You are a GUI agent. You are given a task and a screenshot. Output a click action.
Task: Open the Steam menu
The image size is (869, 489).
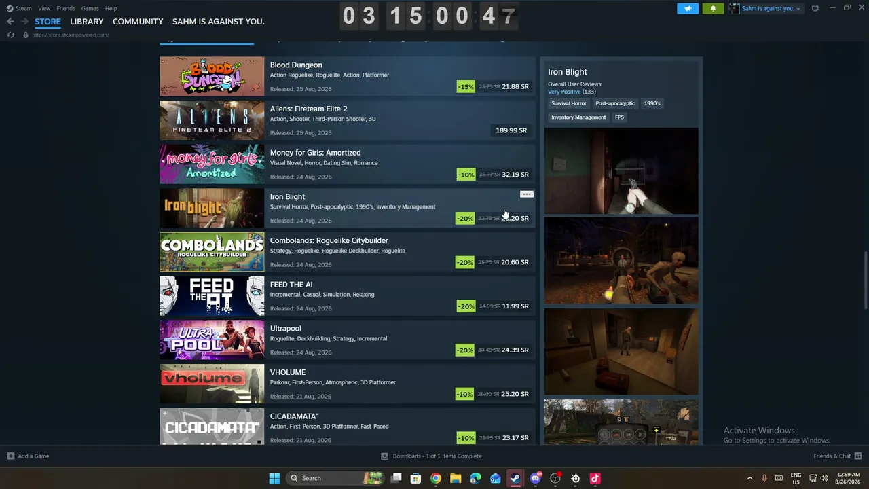tap(24, 8)
